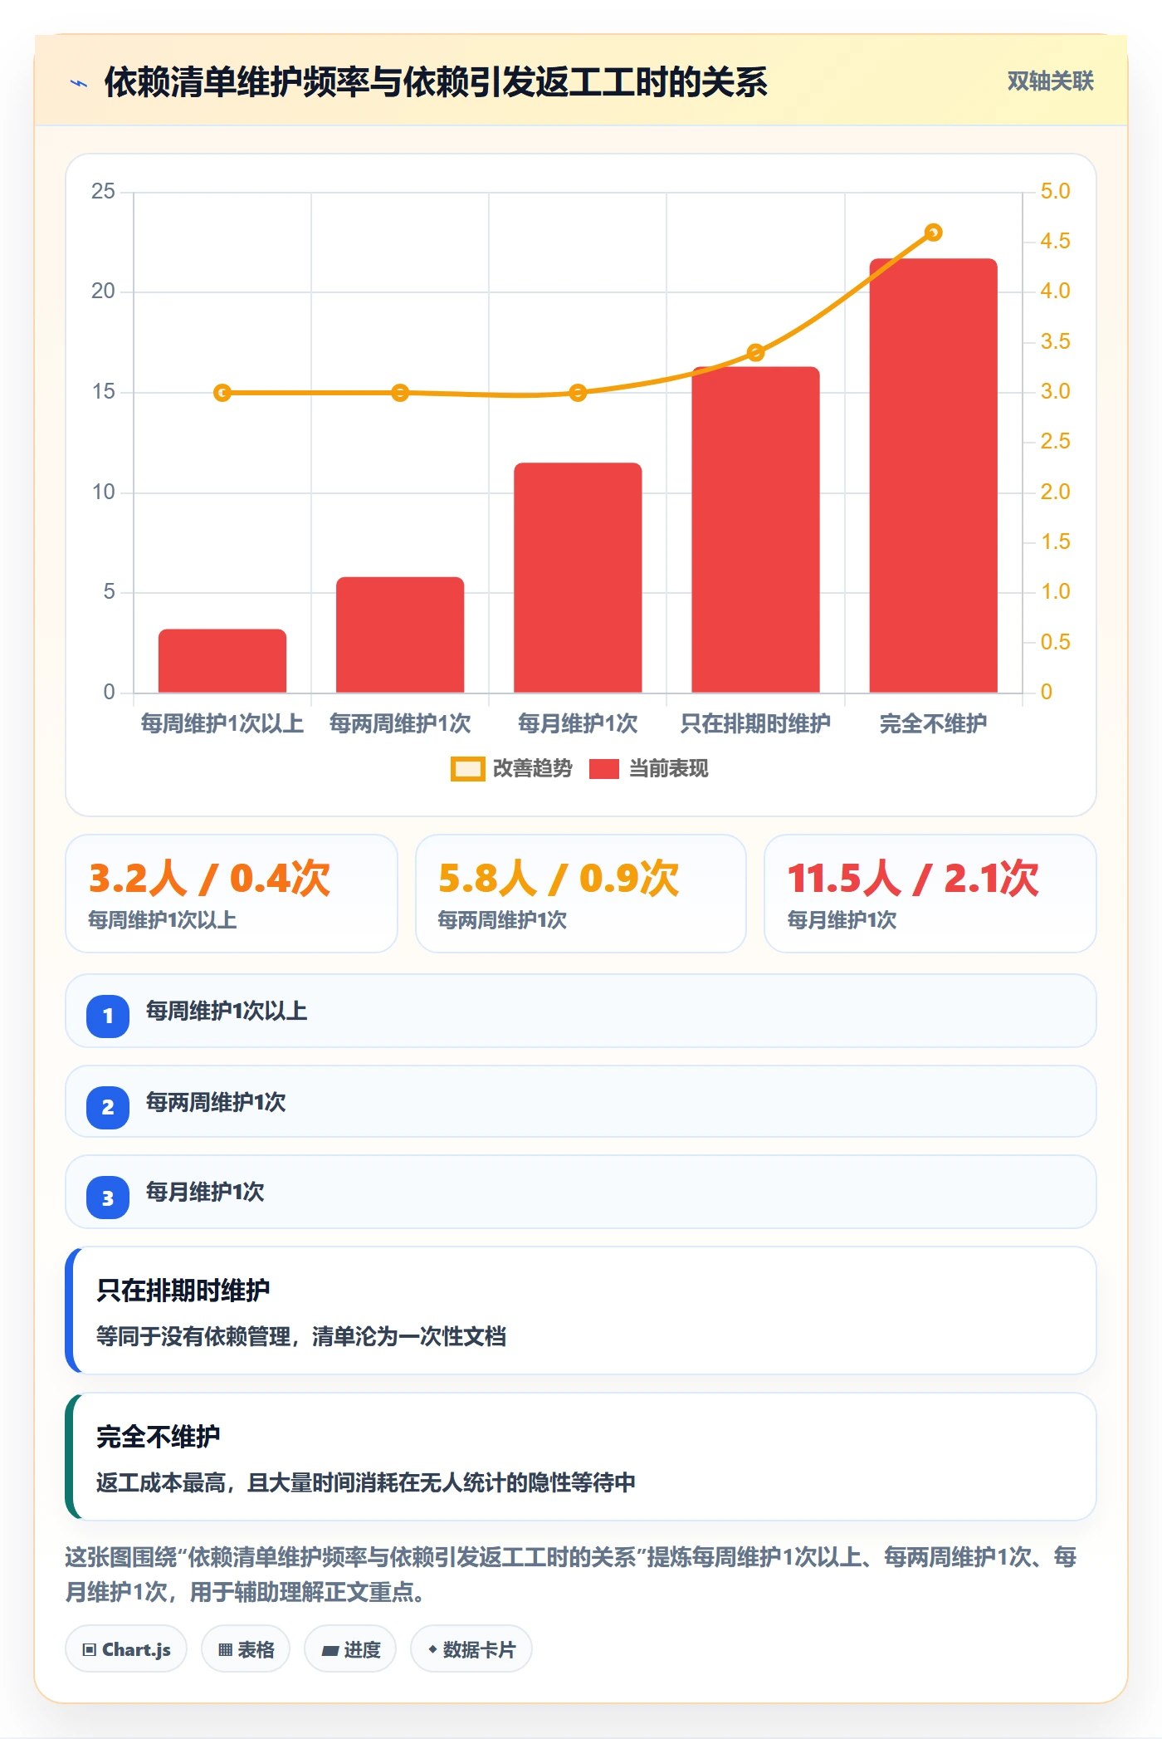This screenshot has height=1739, width=1162.
Task: Select the 数据卡片 tag chip
Action: 471,1649
